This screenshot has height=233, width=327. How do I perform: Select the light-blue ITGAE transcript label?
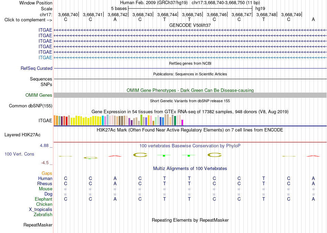pos(45,57)
